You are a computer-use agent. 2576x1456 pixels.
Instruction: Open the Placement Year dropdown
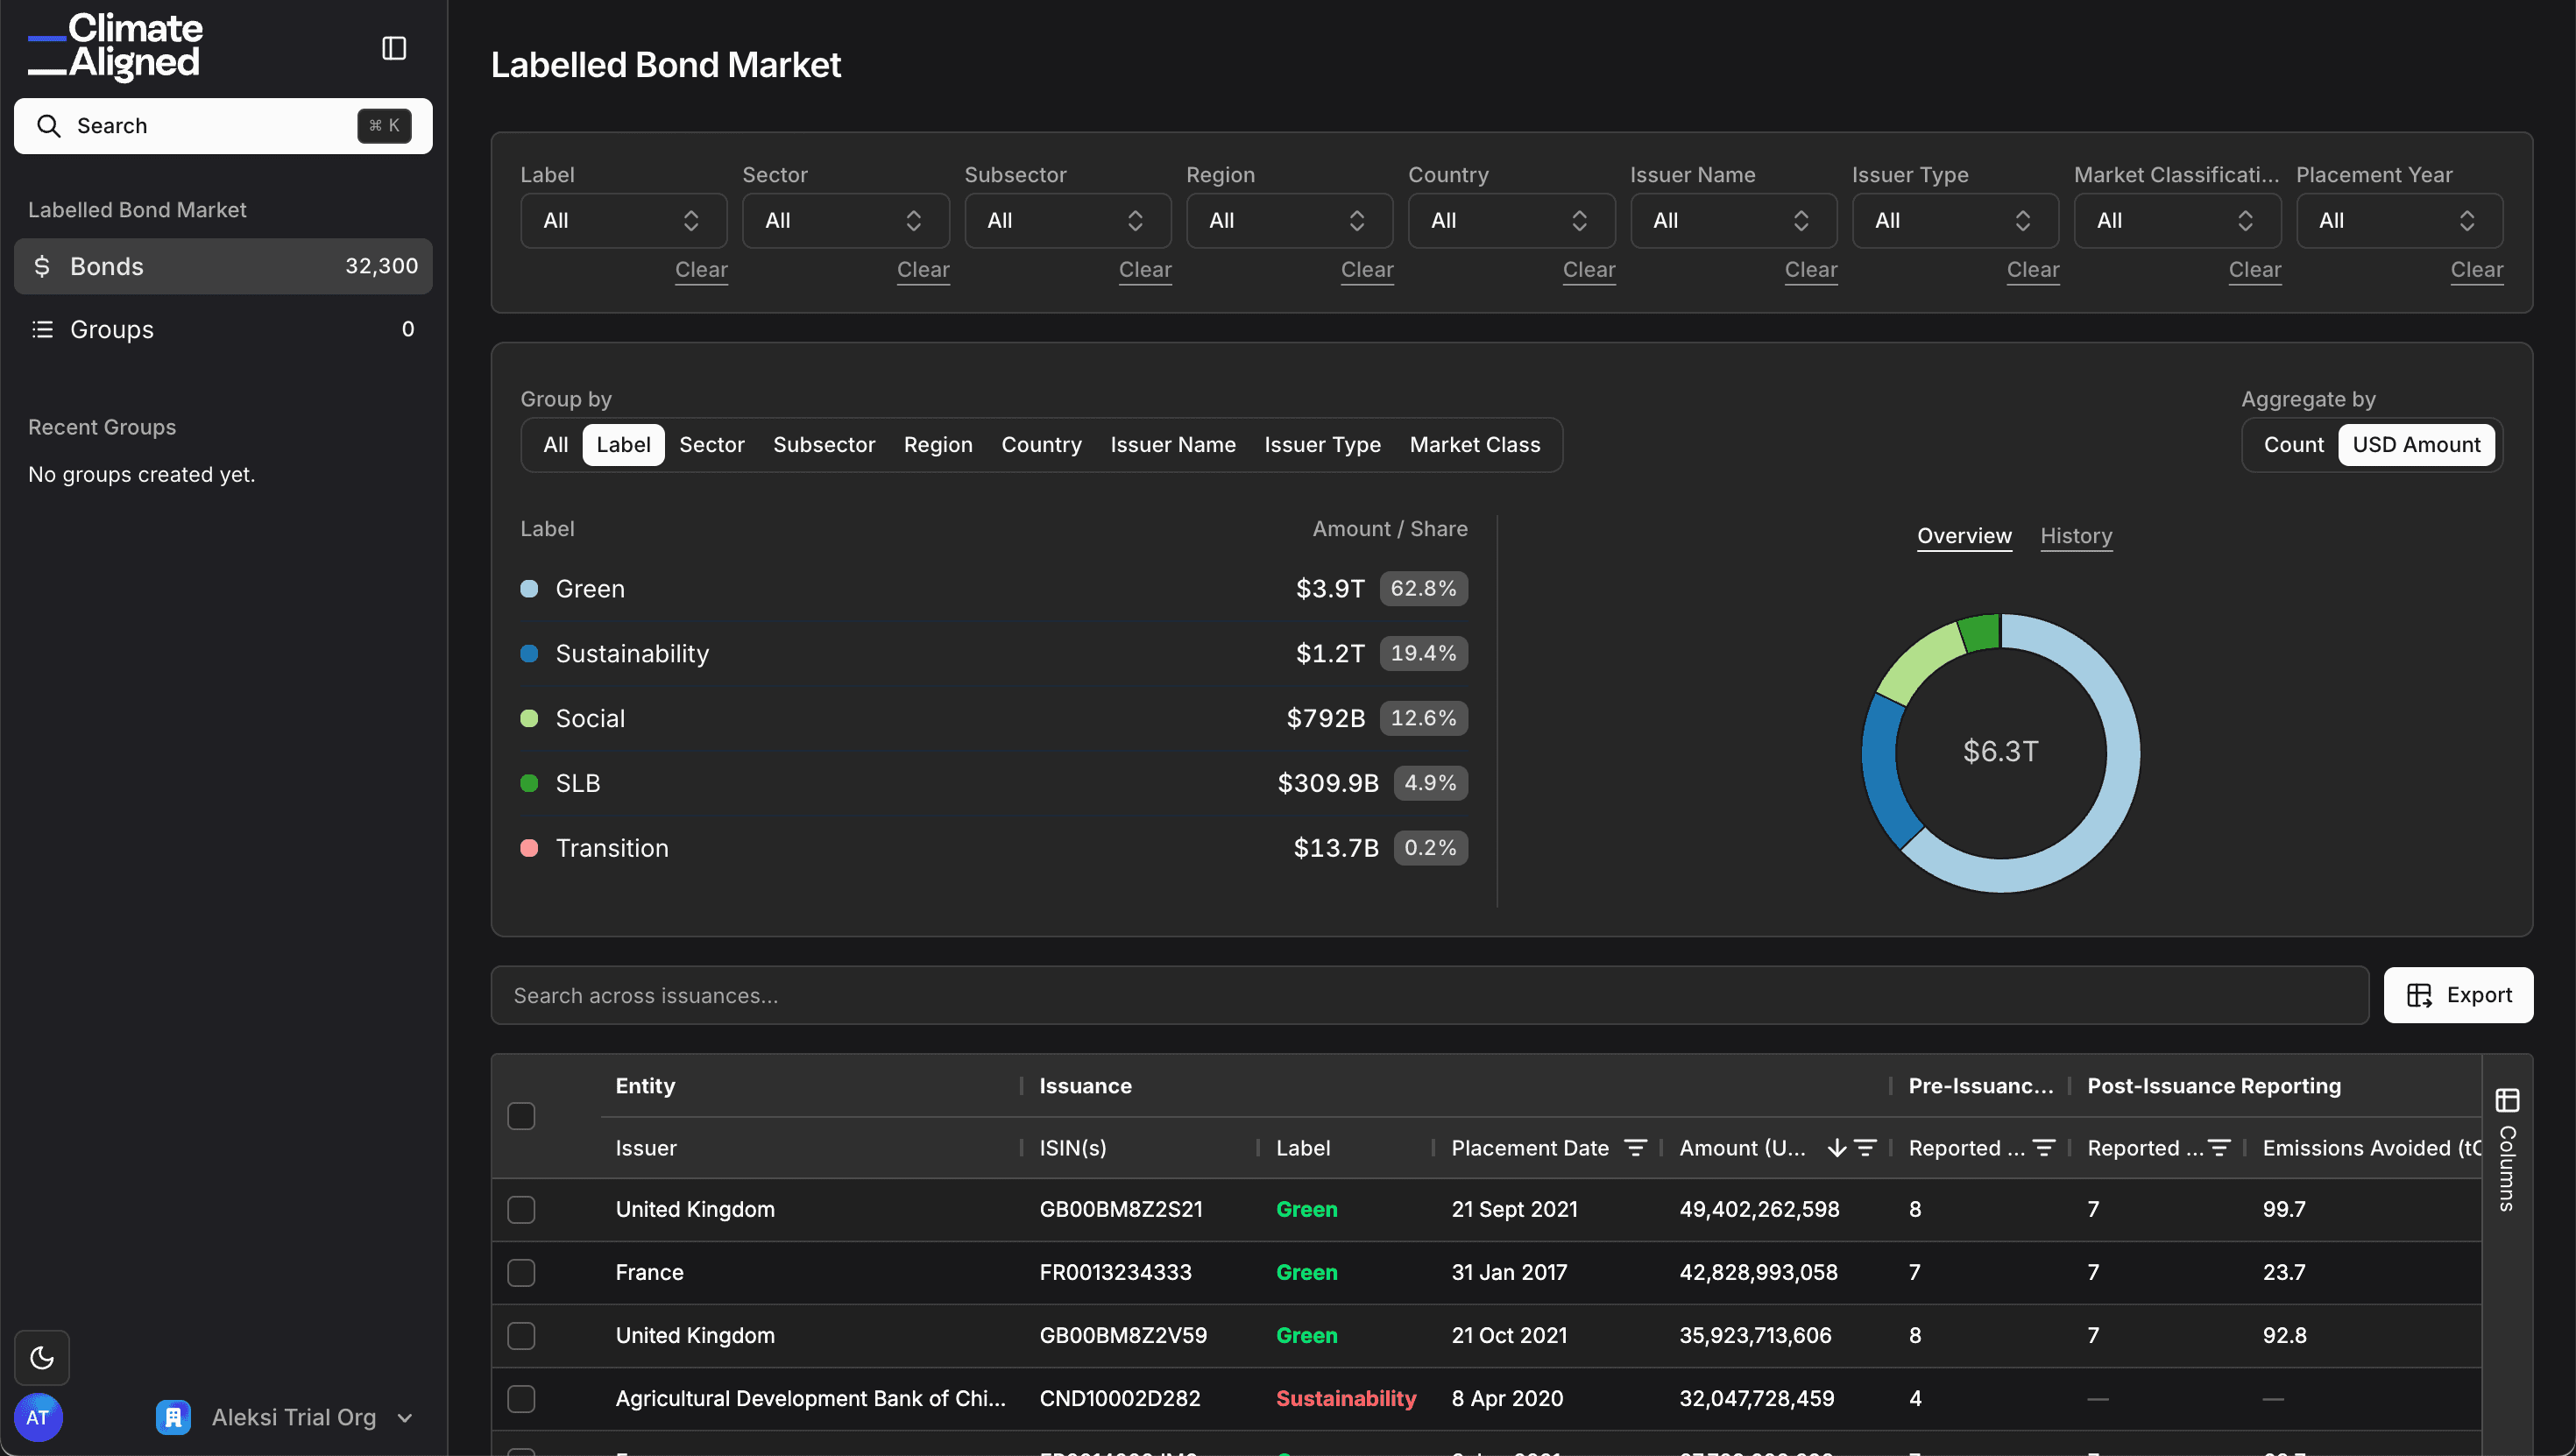(2399, 220)
